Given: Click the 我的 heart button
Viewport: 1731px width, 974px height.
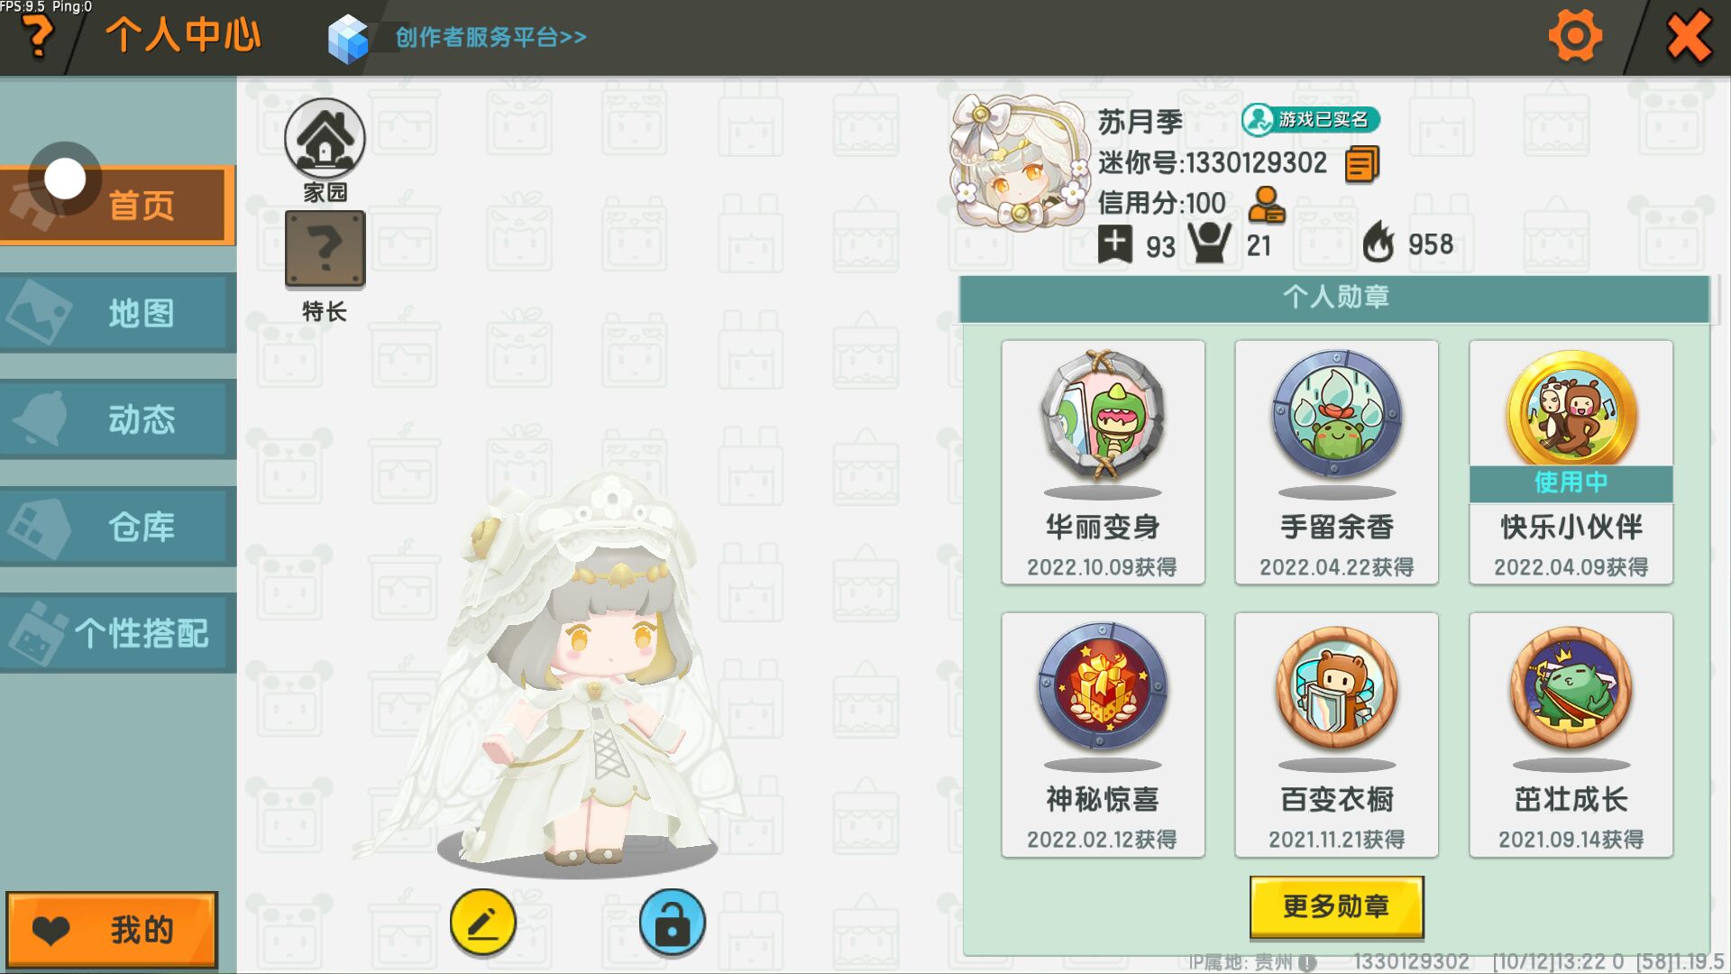Looking at the screenshot, I should [x=112, y=930].
